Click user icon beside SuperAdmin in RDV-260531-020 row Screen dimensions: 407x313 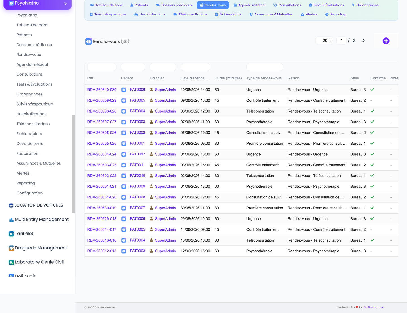pyautogui.click(x=152, y=197)
